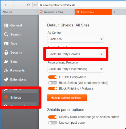Disable Block Phishing / Malware toggle
The width and height of the screenshot is (126, 129).
[53, 88]
